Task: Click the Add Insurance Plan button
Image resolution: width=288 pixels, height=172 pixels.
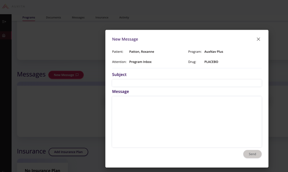Action: click(x=68, y=152)
